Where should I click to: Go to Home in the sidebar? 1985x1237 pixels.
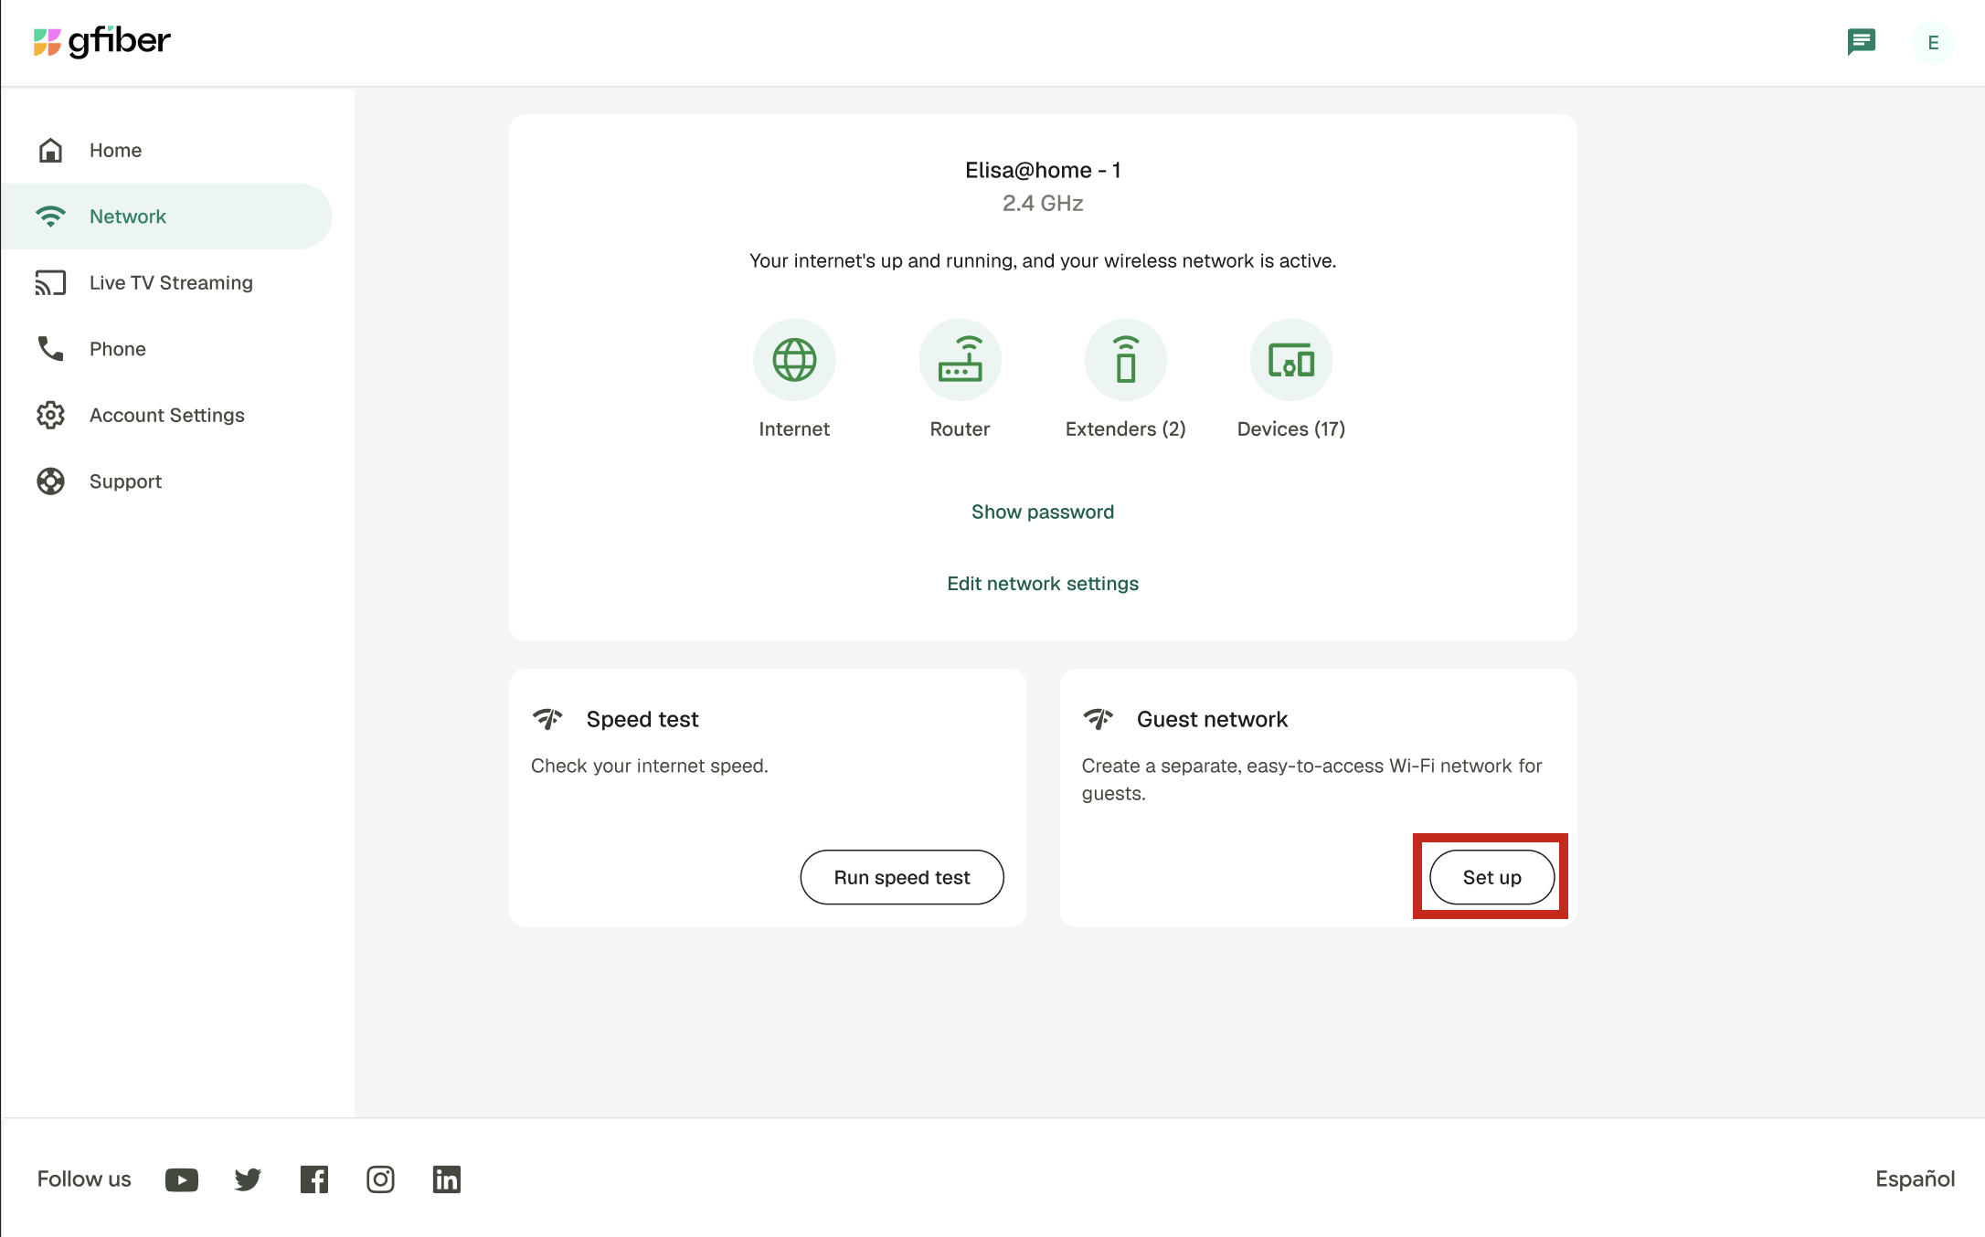click(166, 150)
